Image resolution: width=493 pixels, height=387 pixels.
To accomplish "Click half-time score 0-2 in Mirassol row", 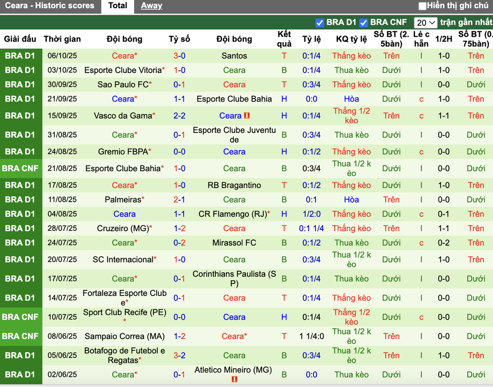I will coord(444,243).
